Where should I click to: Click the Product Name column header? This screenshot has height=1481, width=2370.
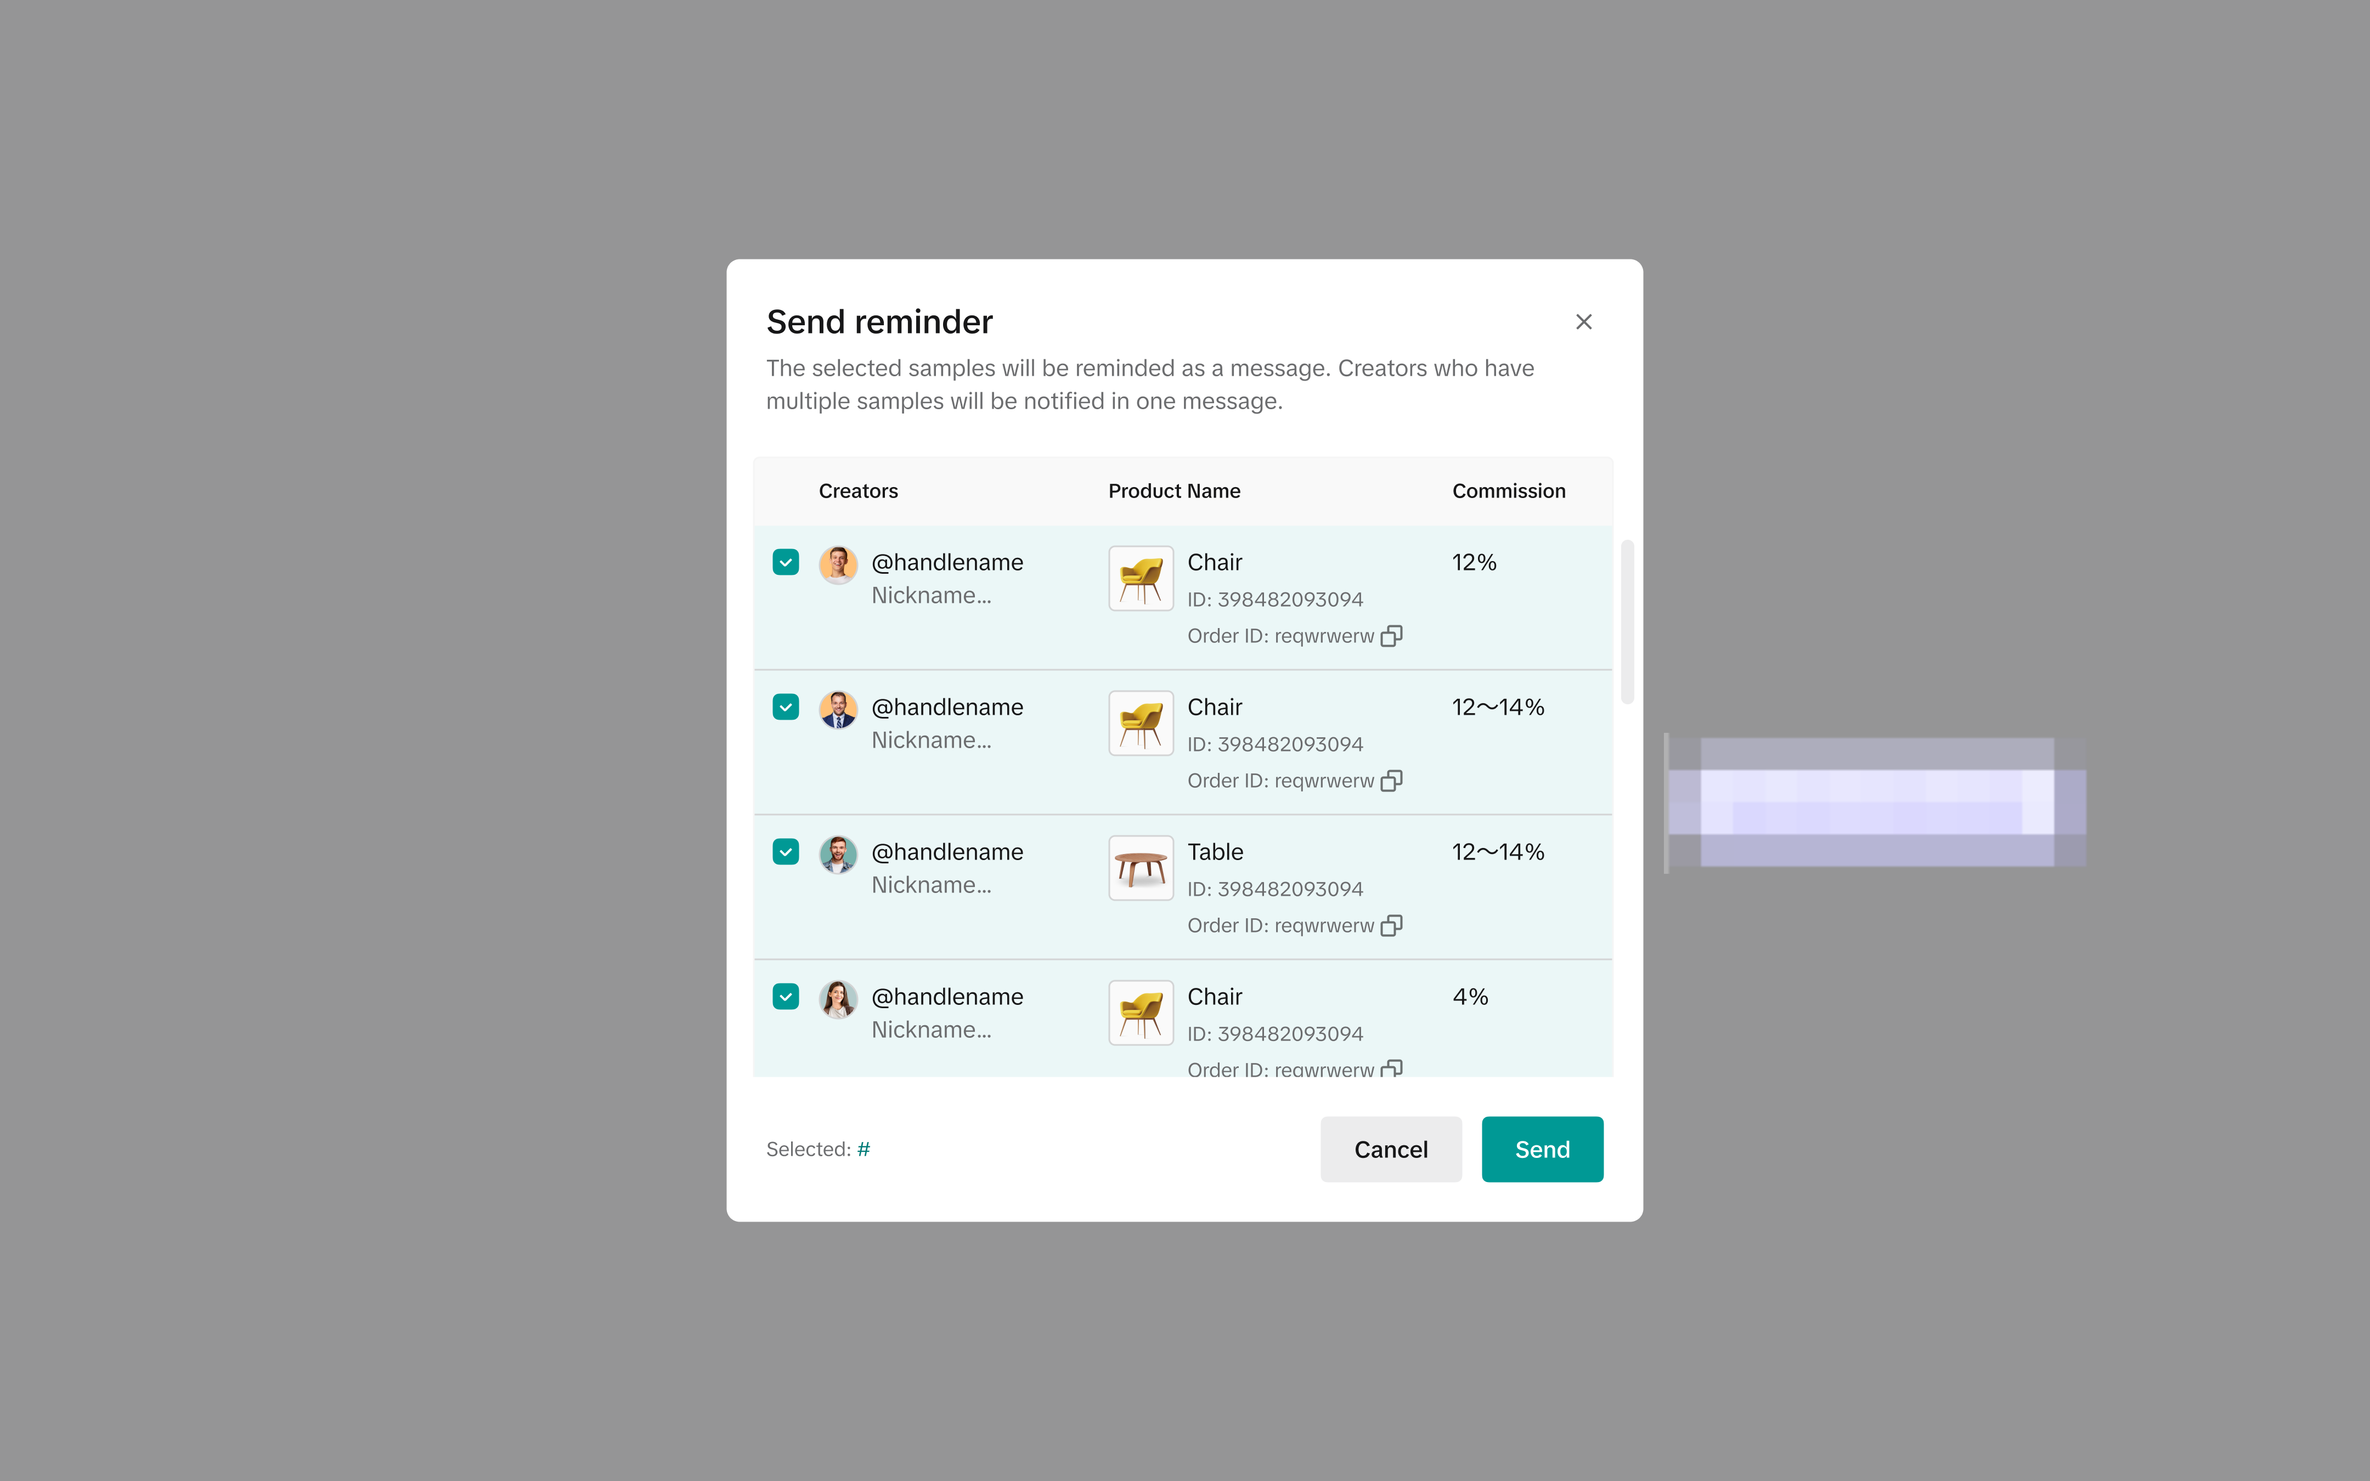[1174, 491]
